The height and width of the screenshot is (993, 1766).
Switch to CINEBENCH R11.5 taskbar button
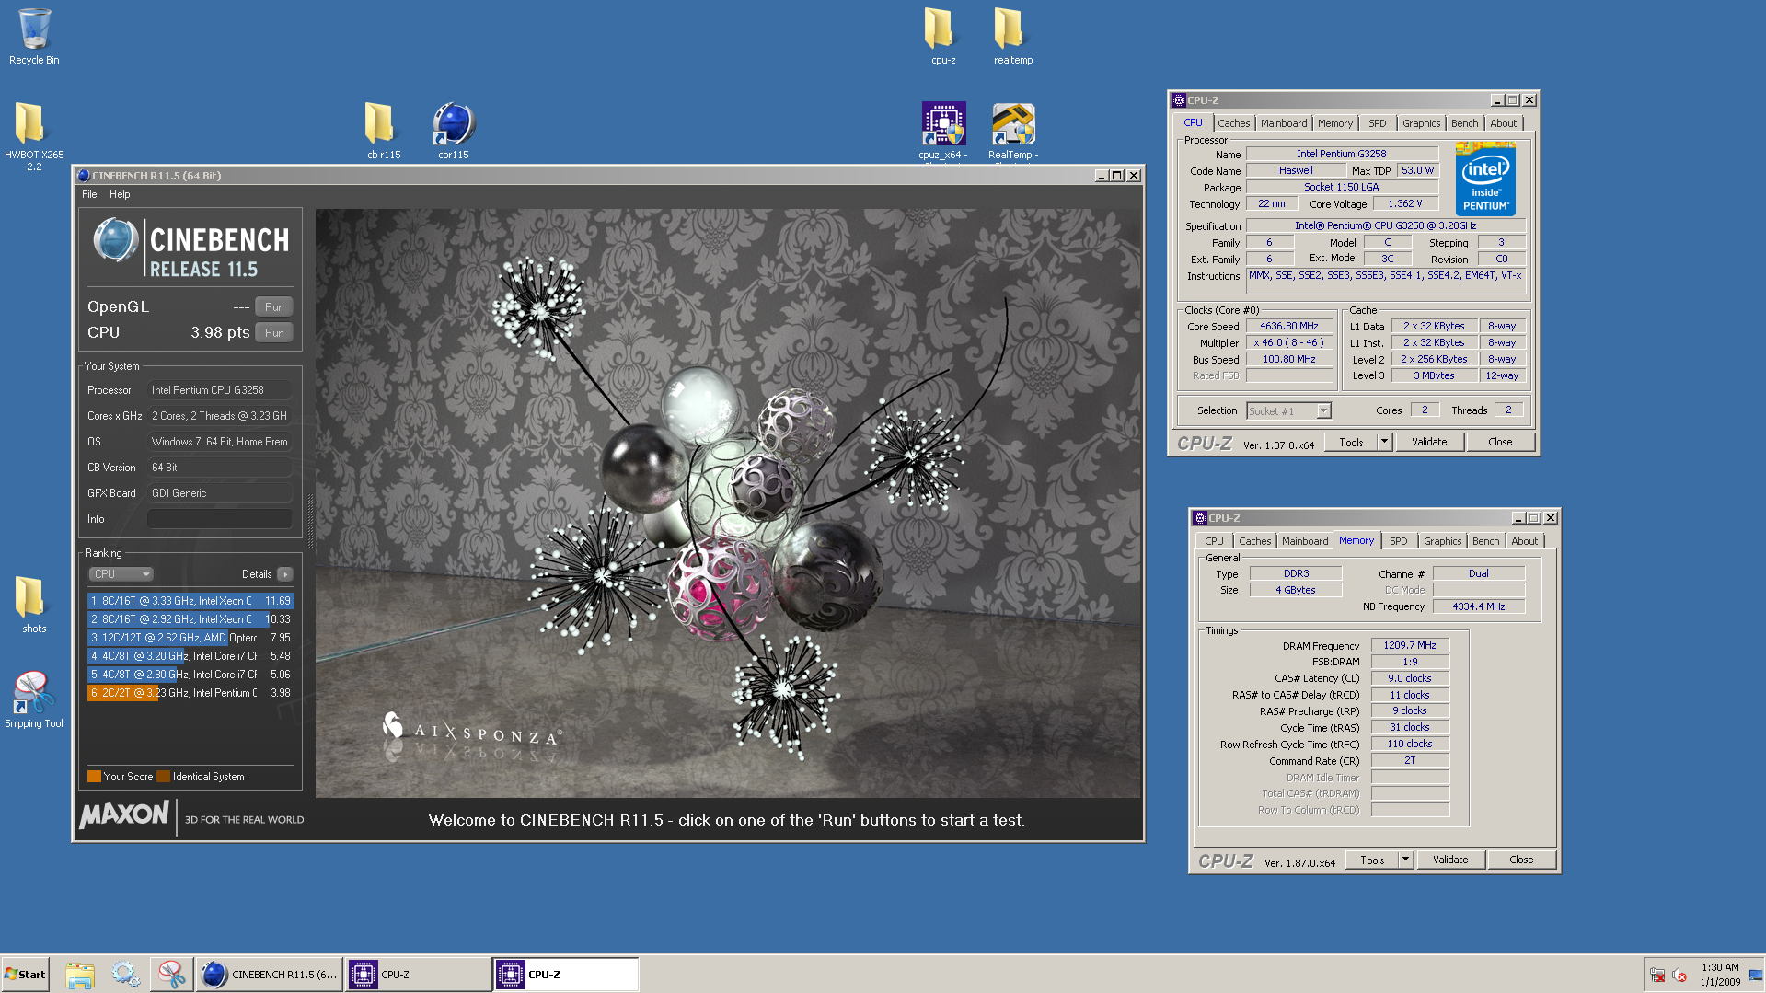270,975
